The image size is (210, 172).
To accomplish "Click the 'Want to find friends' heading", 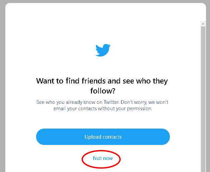I will [102, 86].
